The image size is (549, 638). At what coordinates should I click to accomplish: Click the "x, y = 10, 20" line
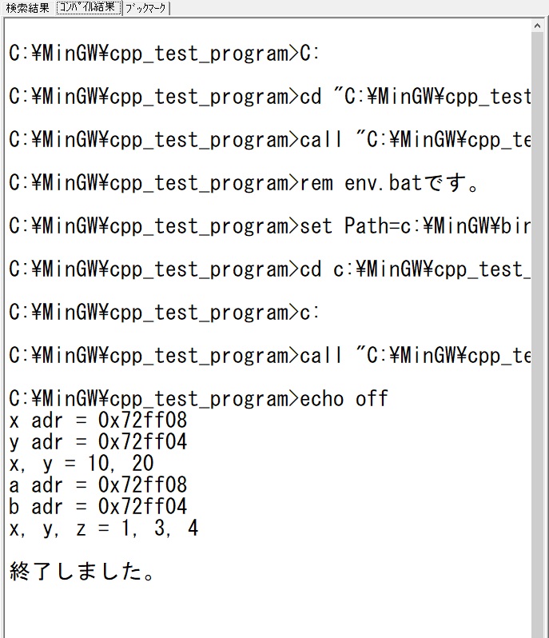[82, 464]
